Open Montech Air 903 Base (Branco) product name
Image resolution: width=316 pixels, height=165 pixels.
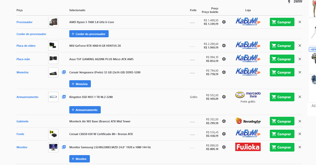click(100, 121)
